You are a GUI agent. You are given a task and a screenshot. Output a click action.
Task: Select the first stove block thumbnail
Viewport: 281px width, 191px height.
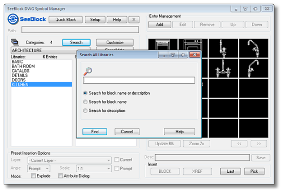click(x=163, y=45)
